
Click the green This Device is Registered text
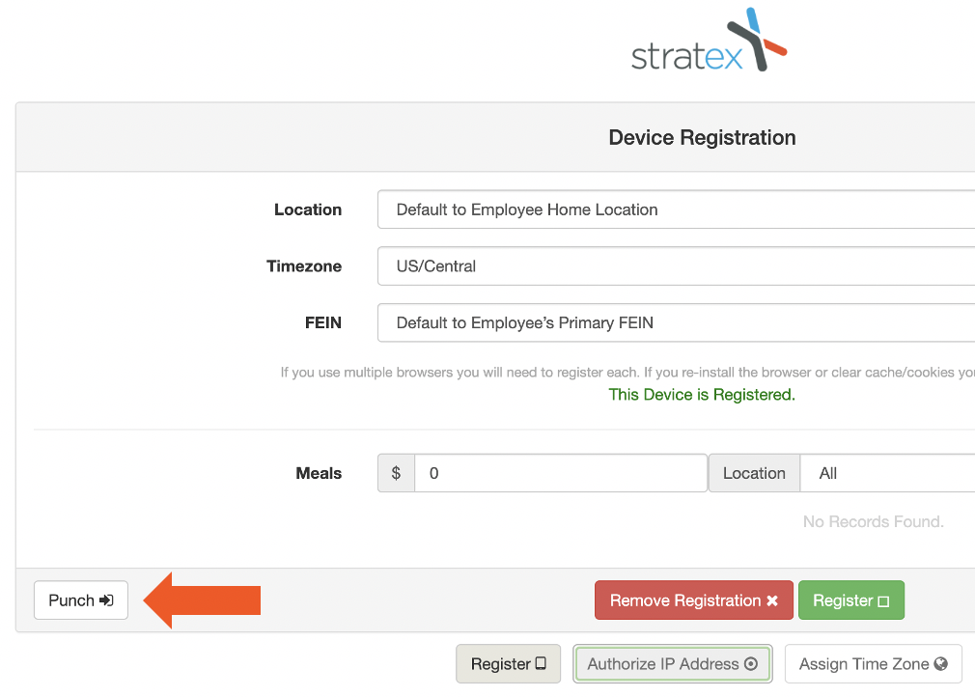pos(702,395)
